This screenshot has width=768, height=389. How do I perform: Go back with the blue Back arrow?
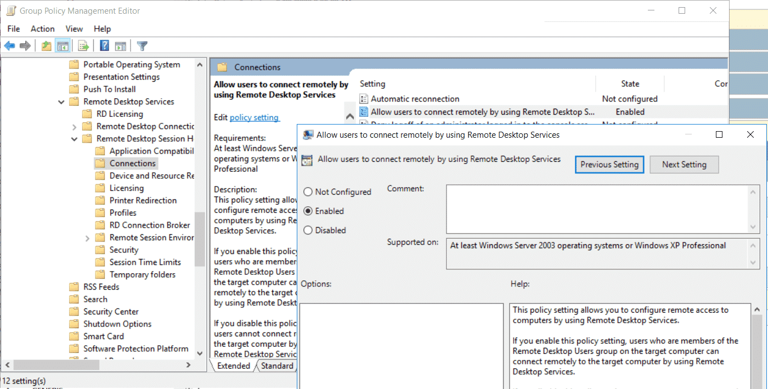click(9, 46)
